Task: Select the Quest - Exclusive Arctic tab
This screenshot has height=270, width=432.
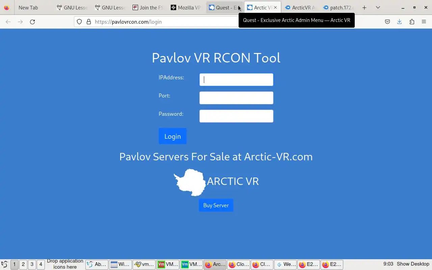Action: (224, 7)
